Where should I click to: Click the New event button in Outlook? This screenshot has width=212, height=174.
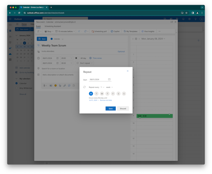click(23, 29)
